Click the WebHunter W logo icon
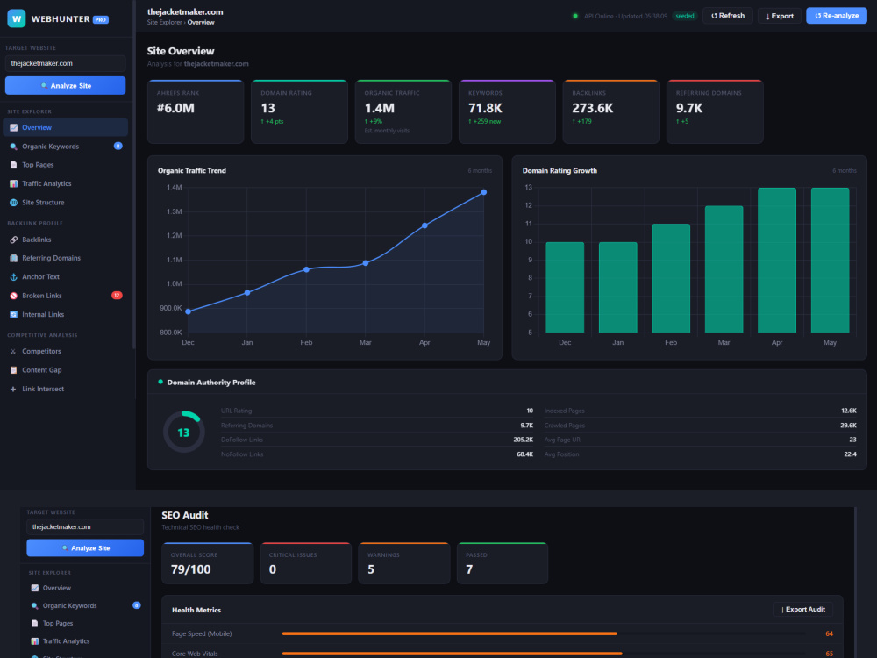Viewport: 877px width, 658px height. tap(16, 18)
